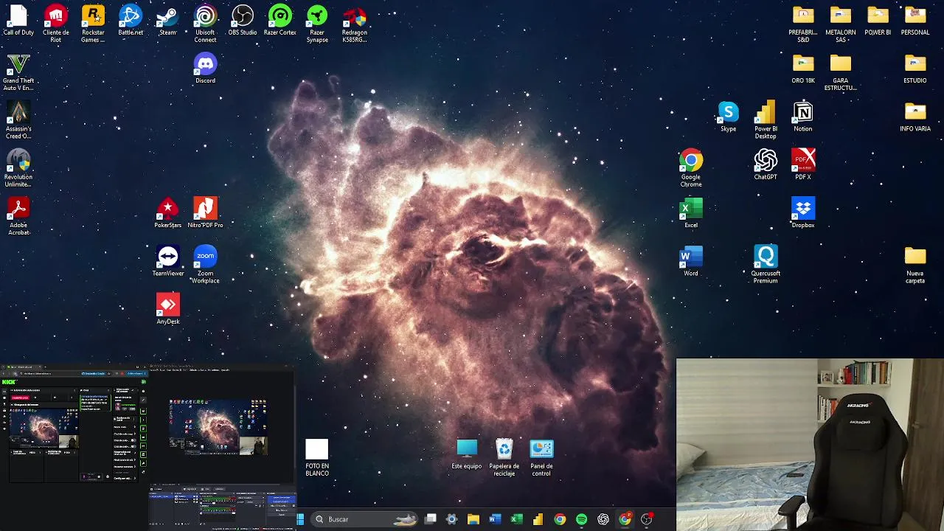Open Ubisoft Connect from the desktop

(x=205, y=24)
